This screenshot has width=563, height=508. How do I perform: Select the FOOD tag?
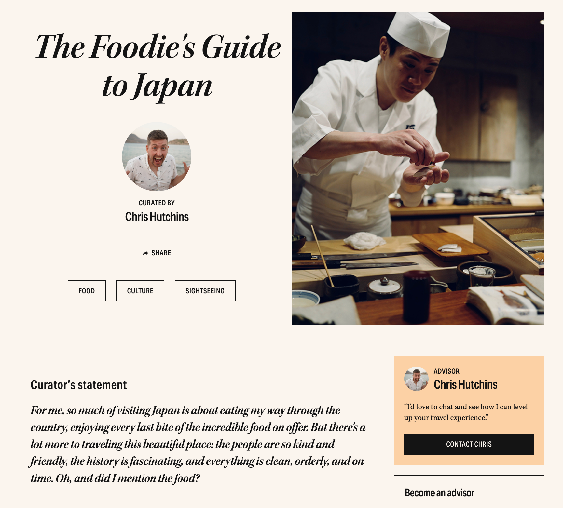[x=87, y=291]
